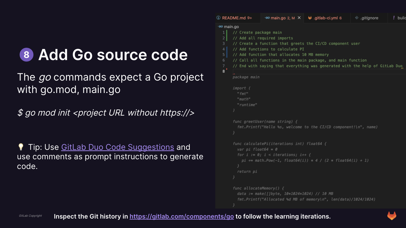Image resolution: width=406 pixels, height=228 pixels.
Task: Switch to the main.go tab
Action: coord(283,18)
